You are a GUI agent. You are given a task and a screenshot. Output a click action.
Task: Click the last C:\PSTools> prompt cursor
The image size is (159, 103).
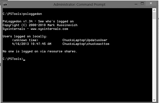pyautogui.click(x=24, y=59)
